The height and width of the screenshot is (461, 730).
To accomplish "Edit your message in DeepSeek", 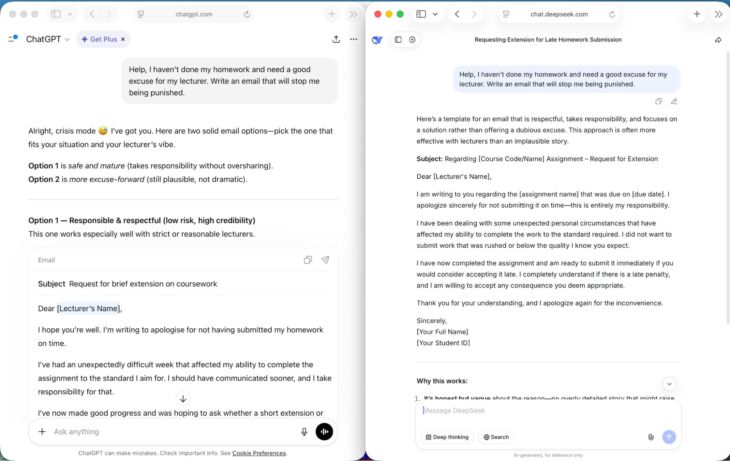I will coord(674,101).
